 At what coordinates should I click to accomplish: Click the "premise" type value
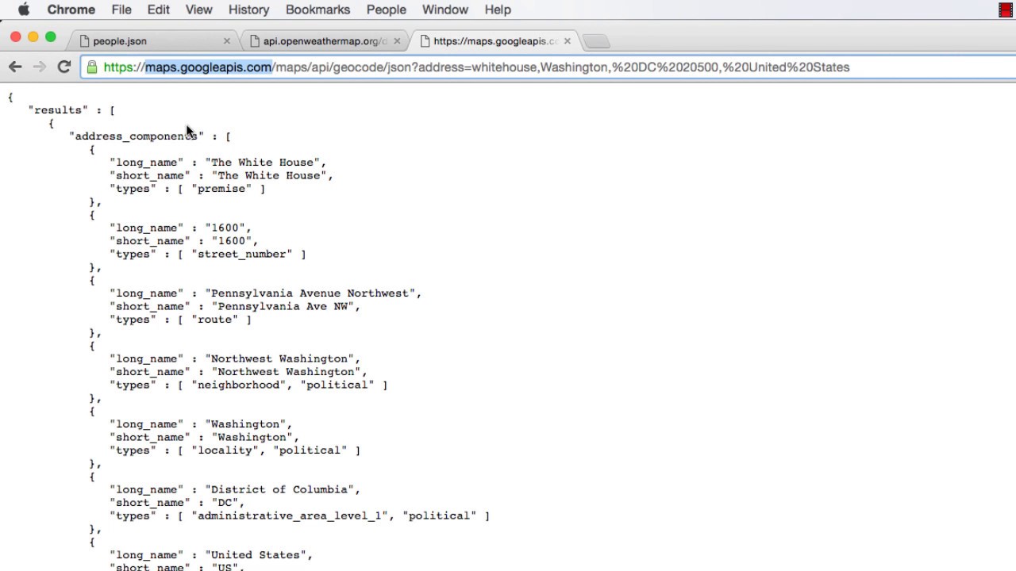(221, 189)
